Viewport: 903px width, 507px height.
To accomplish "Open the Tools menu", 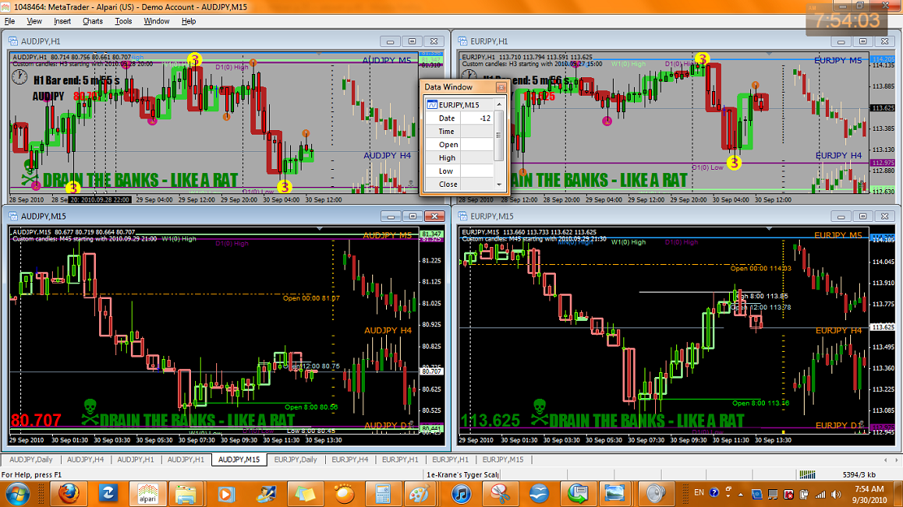I will coord(124,21).
